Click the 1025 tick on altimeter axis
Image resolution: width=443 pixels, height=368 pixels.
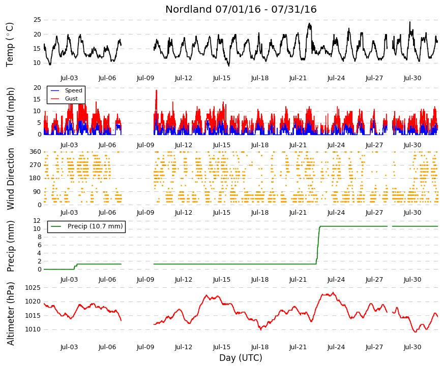33,288
